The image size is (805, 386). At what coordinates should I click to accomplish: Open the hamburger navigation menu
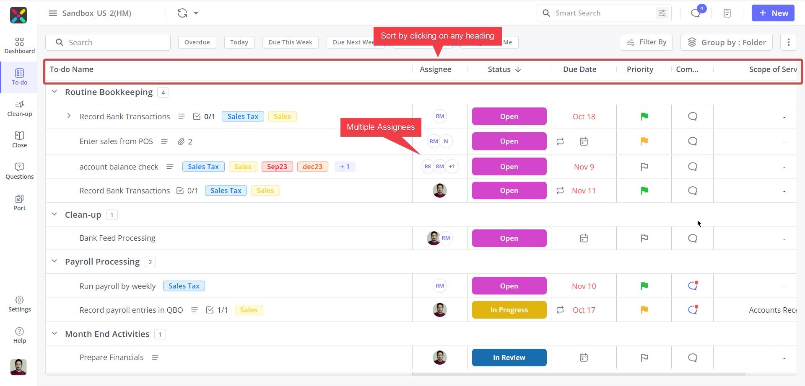tap(53, 13)
